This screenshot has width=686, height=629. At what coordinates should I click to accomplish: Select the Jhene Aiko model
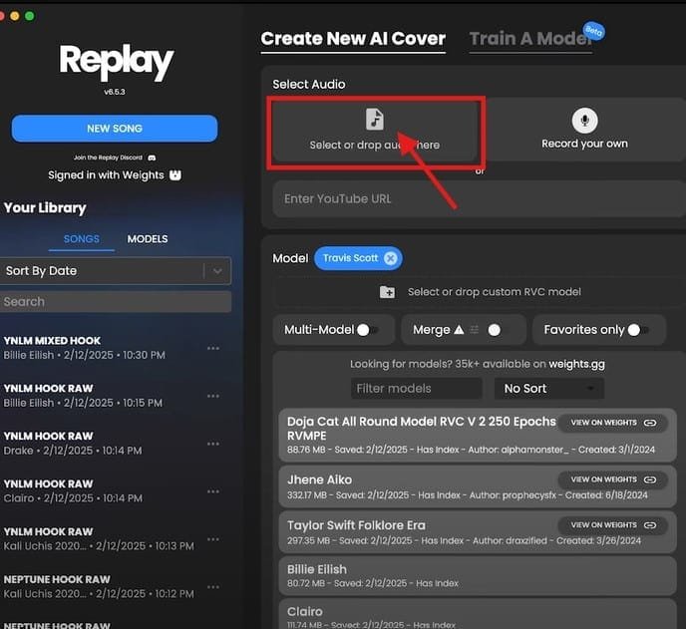(x=478, y=486)
